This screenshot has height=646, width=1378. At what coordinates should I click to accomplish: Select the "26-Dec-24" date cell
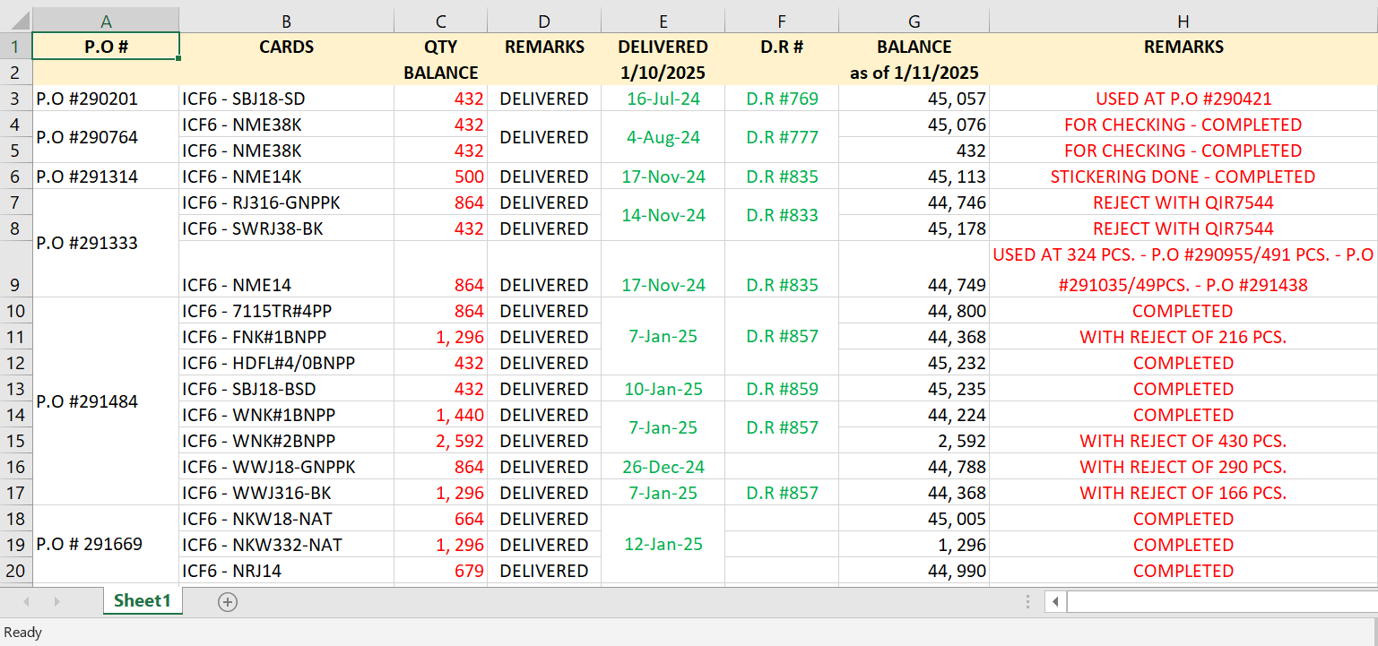pos(663,467)
